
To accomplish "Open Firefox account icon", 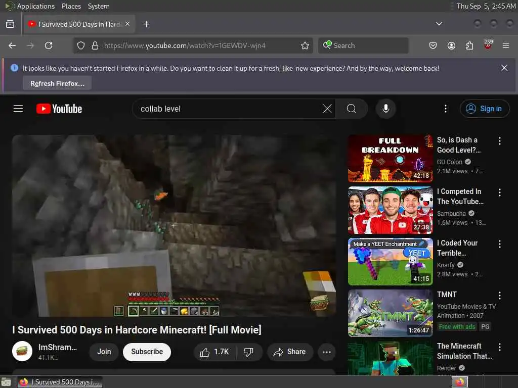I will click(451, 45).
